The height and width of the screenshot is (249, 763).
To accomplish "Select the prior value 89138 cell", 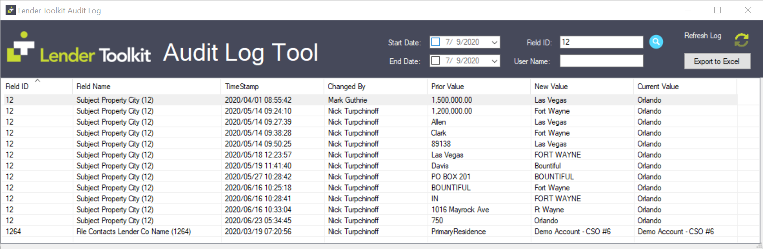I will (x=441, y=144).
